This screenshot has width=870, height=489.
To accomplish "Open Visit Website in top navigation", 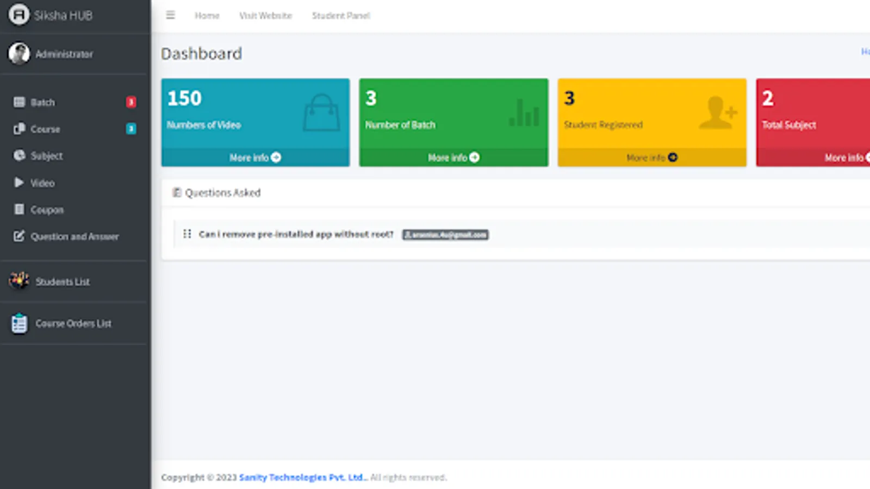I will (265, 16).
